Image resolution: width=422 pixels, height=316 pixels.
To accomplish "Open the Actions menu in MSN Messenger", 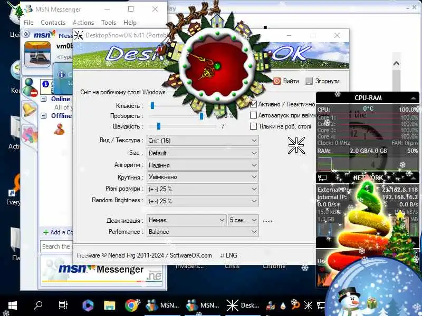I will pos(83,23).
